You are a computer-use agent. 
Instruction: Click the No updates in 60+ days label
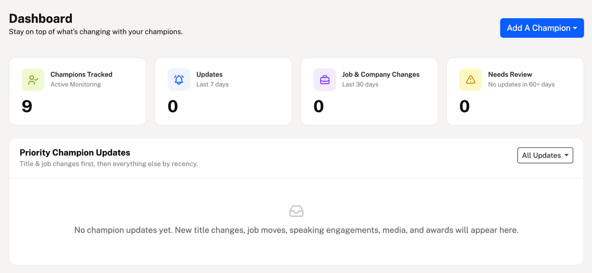(521, 84)
